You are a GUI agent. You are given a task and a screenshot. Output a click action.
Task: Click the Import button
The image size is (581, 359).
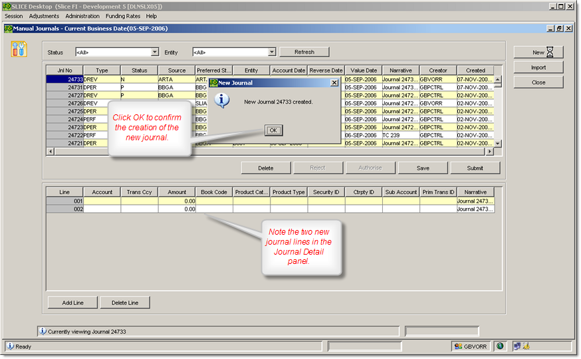(538, 67)
